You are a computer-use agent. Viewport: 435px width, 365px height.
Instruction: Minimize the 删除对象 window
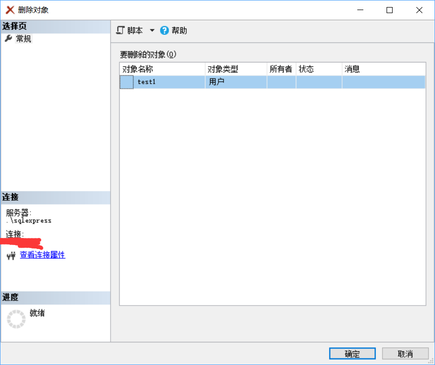[x=360, y=10]
